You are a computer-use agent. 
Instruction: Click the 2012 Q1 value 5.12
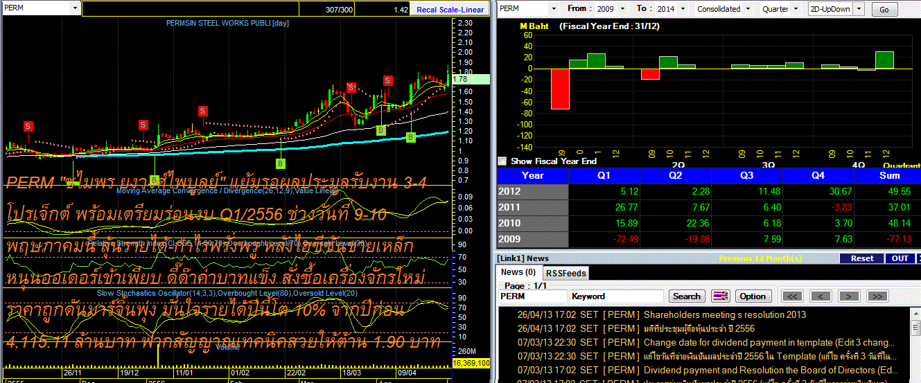pos(627,192)
